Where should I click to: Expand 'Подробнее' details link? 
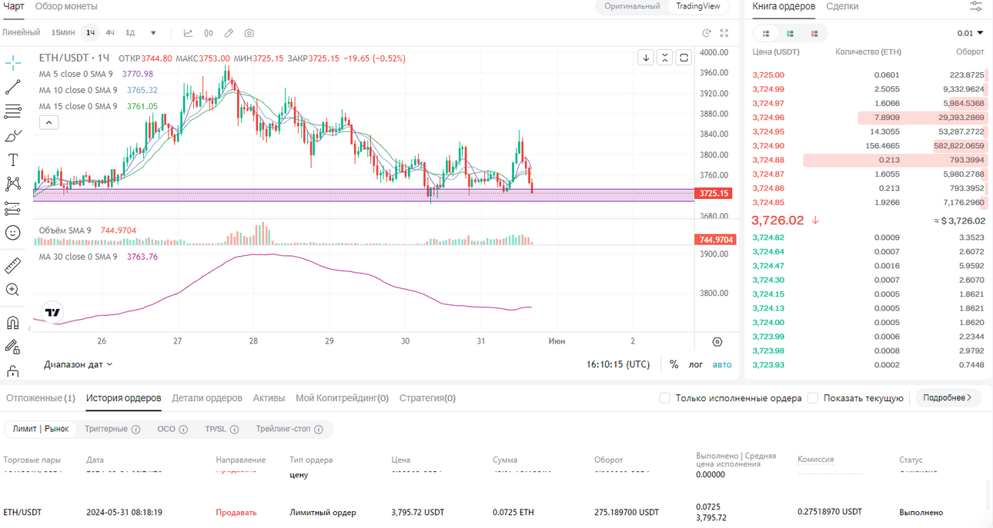(x=948, y=398)
